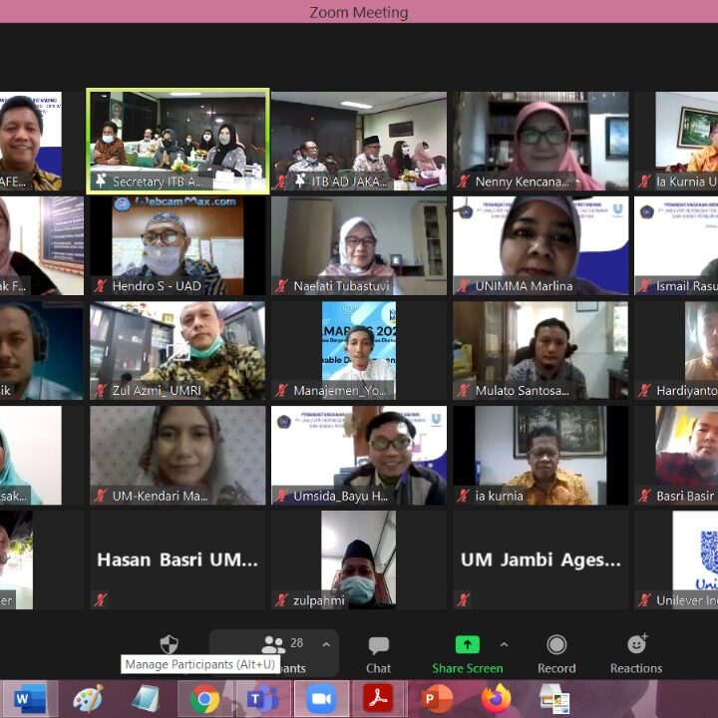Open the Security shield icon

[170, 644]
